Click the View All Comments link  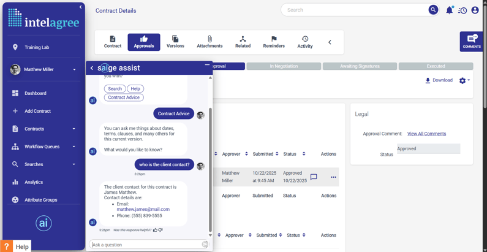[426, 134]
